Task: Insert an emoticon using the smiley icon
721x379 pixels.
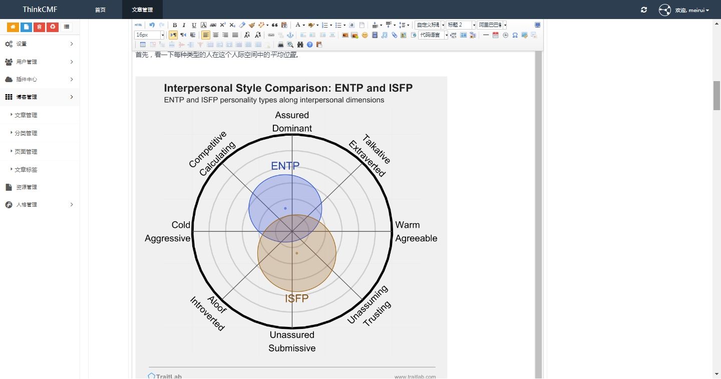Action: (x=365, y=35)
